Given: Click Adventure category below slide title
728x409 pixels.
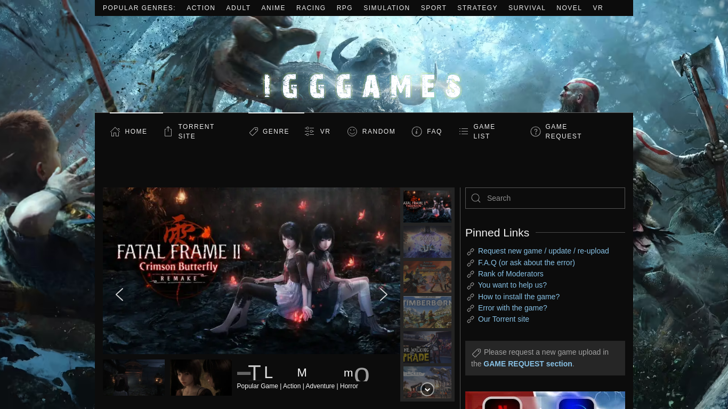Looking at the screenshot, I should [x=320, y=386].
